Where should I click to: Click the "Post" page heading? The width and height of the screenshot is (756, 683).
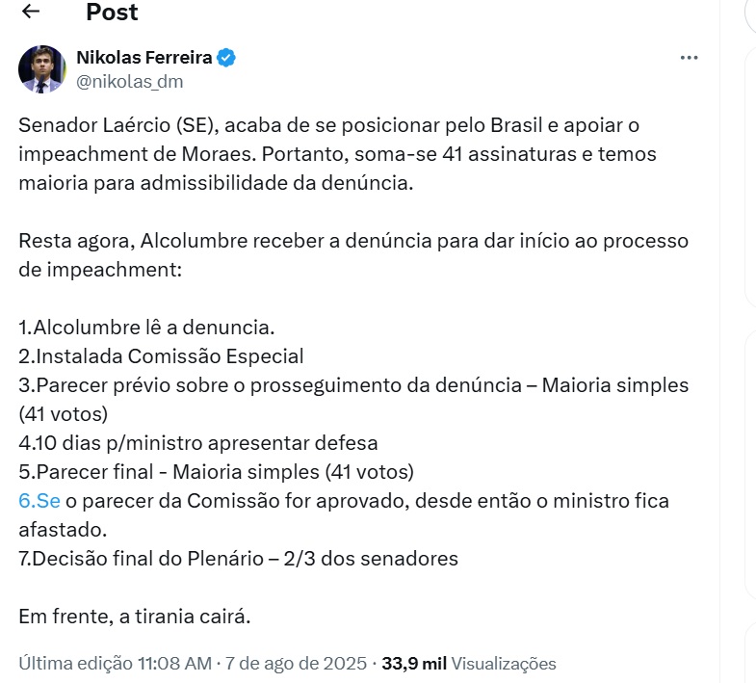112,12
